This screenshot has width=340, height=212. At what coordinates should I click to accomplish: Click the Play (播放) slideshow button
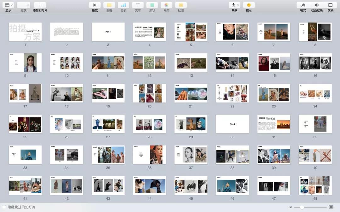(95, 5)
